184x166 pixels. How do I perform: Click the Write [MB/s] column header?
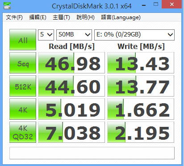[141, 47]
